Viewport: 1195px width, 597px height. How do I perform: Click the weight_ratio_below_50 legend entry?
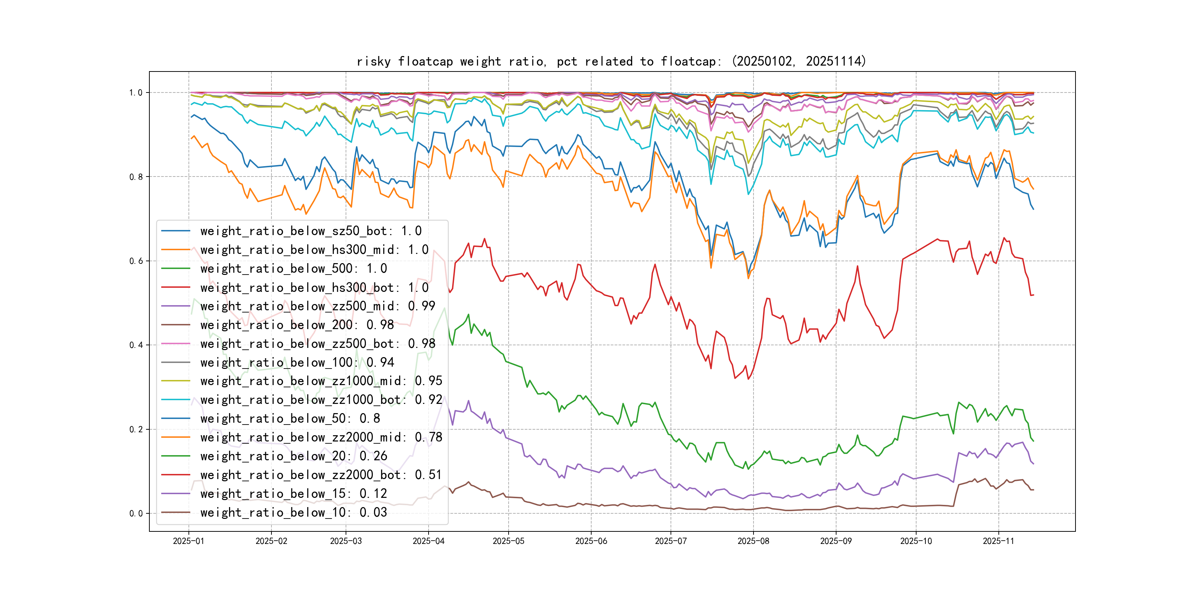coord(290,419)
